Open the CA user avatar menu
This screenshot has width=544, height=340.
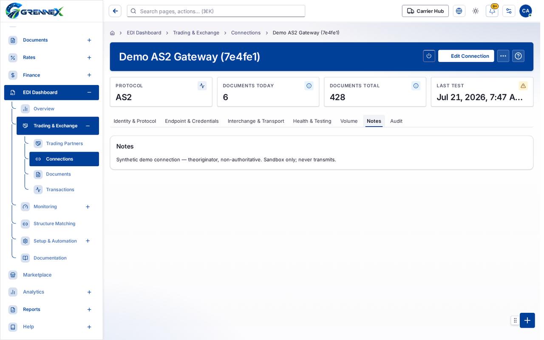click(526, 11)
